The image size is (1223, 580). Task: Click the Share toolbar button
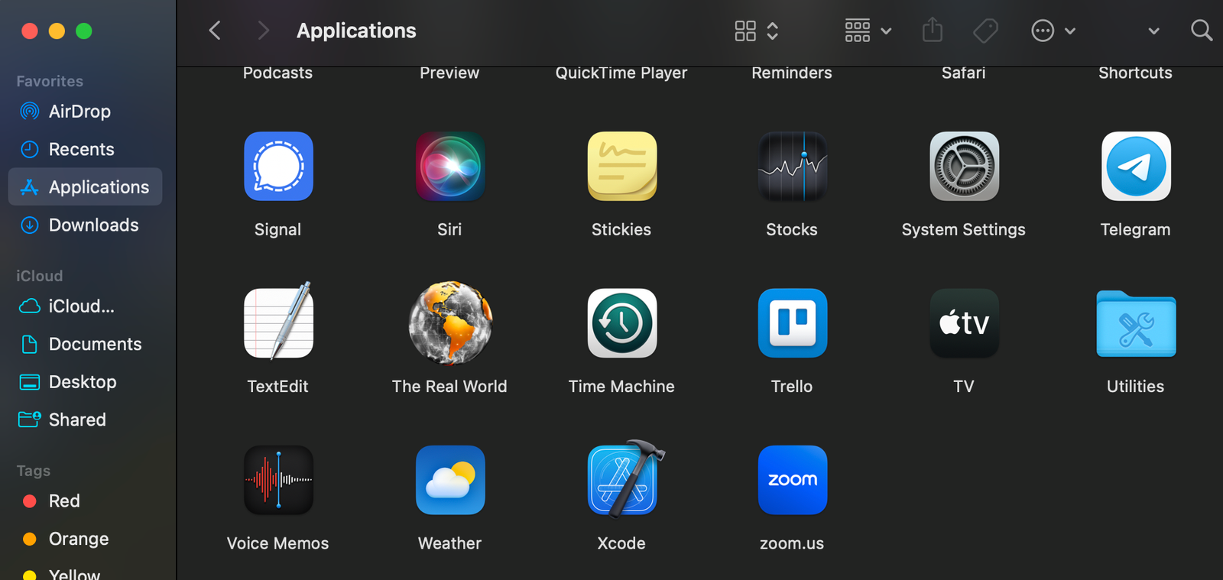coord(932,31)
